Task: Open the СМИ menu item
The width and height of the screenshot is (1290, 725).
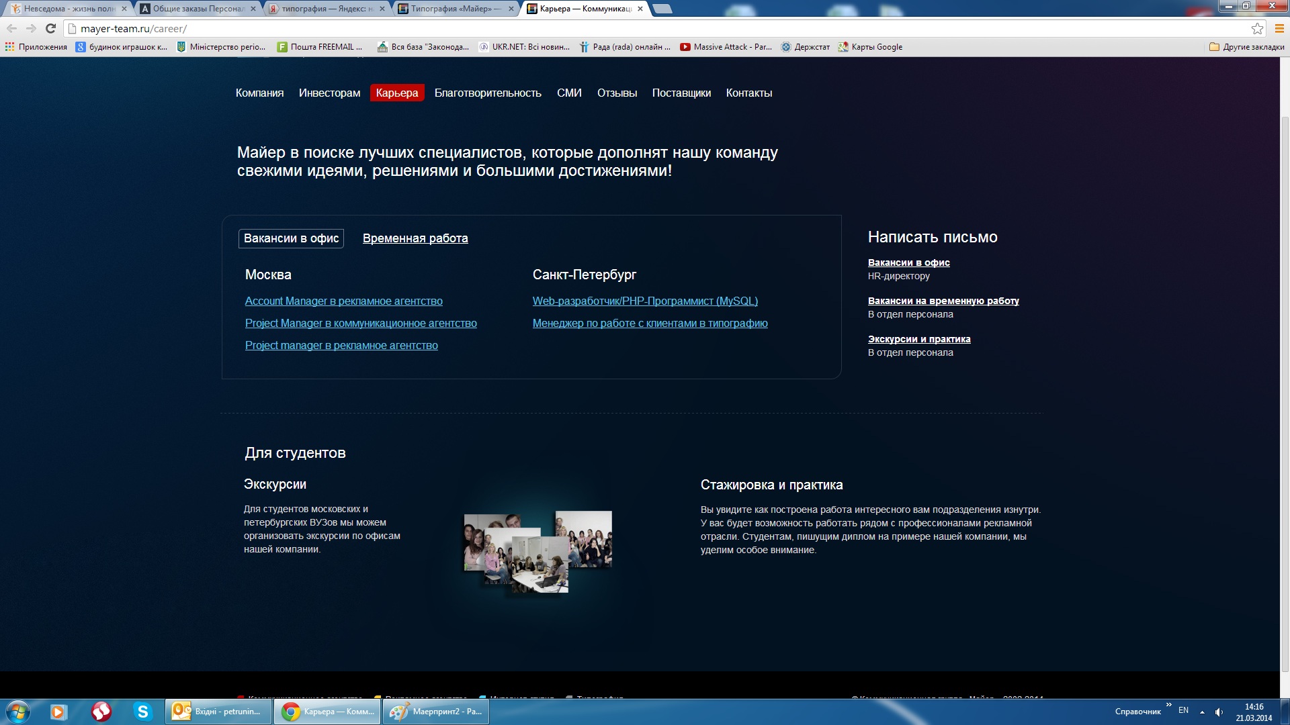Action: pyautogui.click(x=569, y=93)
